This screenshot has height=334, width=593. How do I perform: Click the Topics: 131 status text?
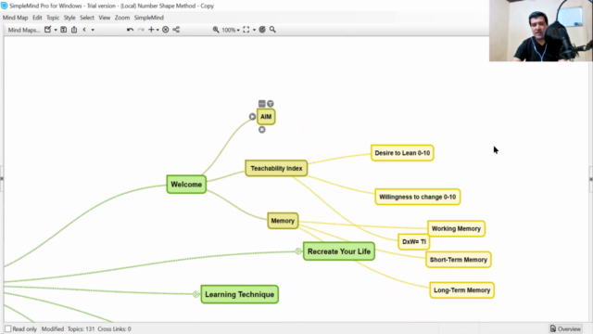click(x=81, y=328)
